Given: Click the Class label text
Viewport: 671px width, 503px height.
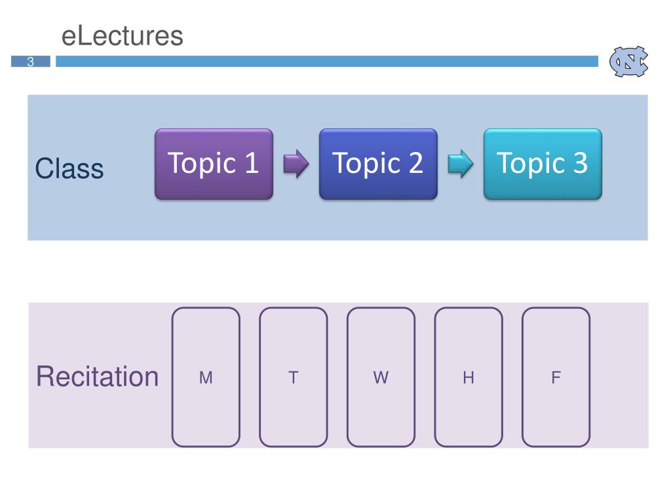Looking at the screenshot, I should pos(69,168).
